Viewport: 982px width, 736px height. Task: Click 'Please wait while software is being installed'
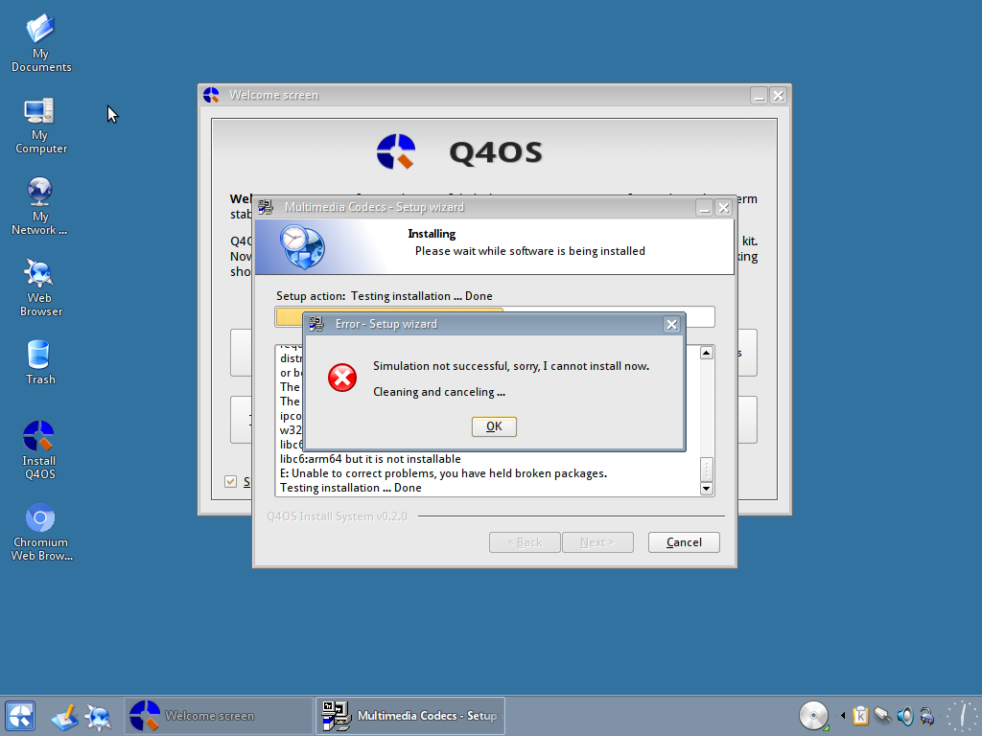pyautogui.click(x=529, y=251)
